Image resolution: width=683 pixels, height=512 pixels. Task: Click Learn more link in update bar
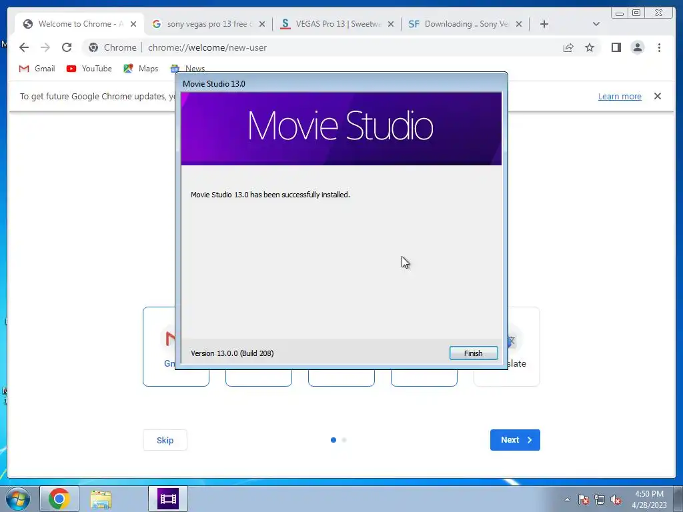coord(620,96)
